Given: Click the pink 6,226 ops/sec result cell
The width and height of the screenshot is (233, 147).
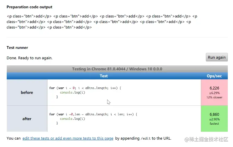Looking at the screenshot, I should tap(214, 92).
